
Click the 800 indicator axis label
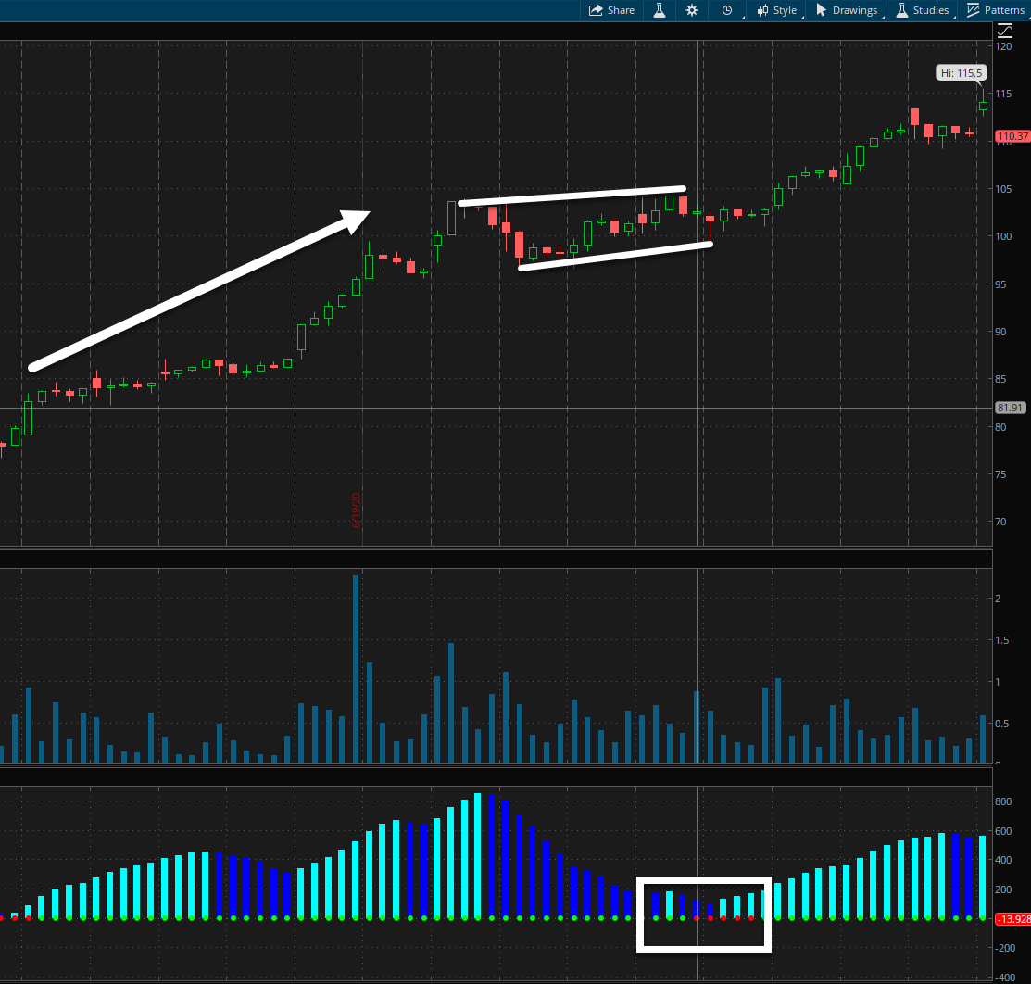click(x=1003, y=801)
